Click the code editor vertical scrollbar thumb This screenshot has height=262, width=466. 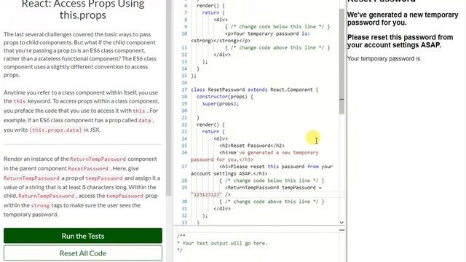pos(341,61)
